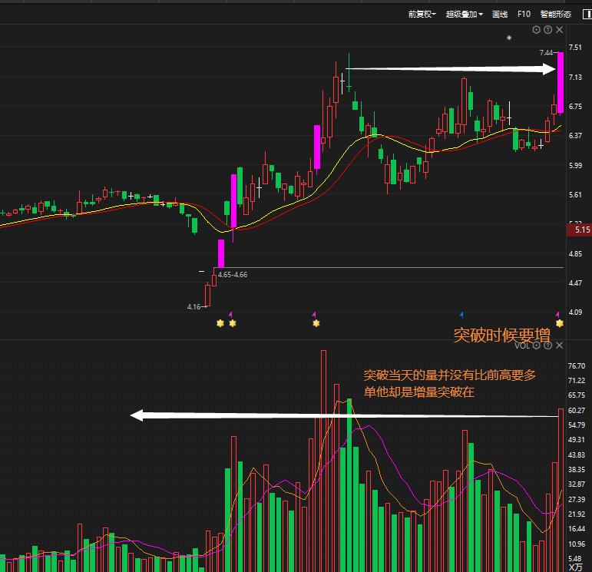Select the red 5.15 current price tag

[x=579, y=230]
